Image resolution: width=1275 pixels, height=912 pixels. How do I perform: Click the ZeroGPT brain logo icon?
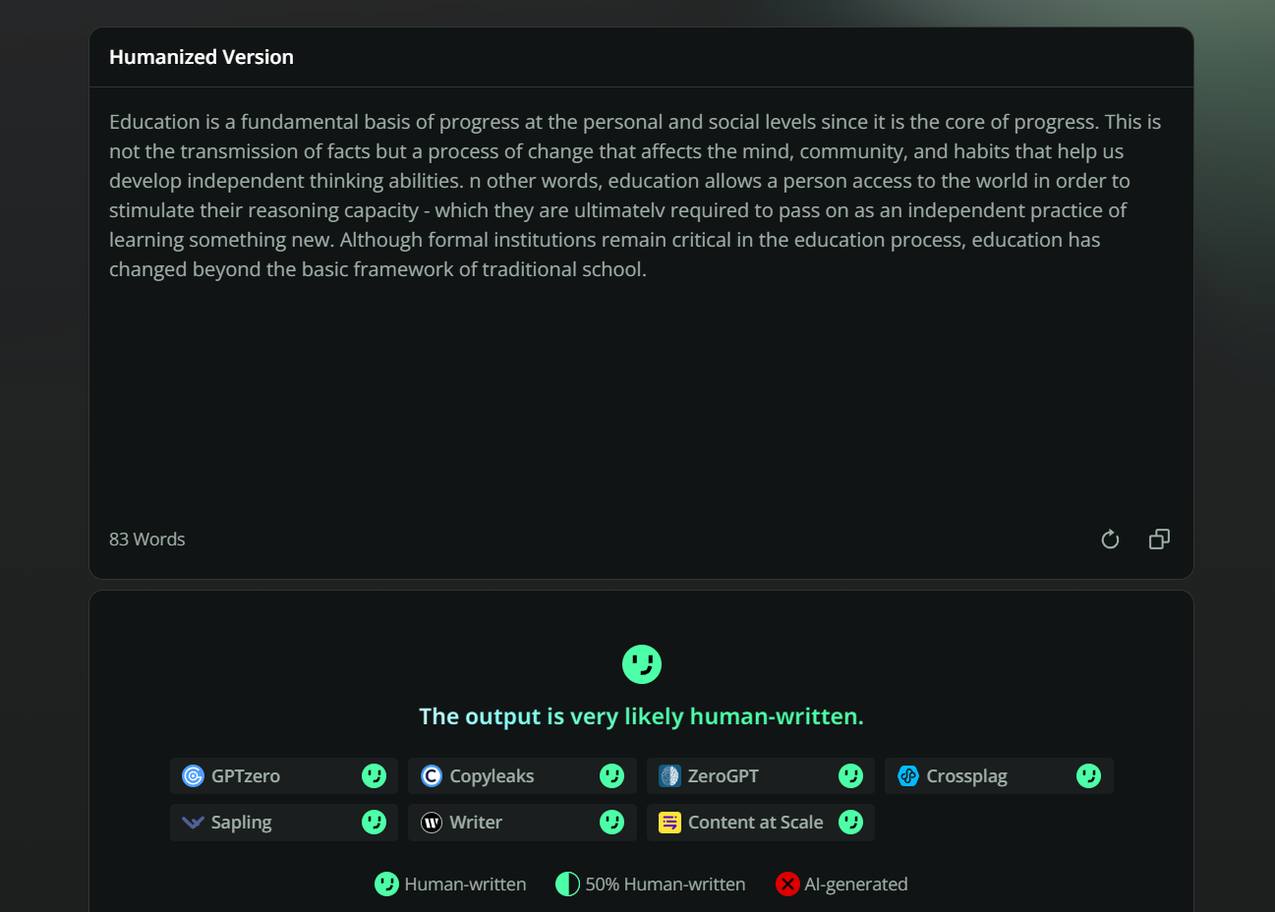(669, 776)
